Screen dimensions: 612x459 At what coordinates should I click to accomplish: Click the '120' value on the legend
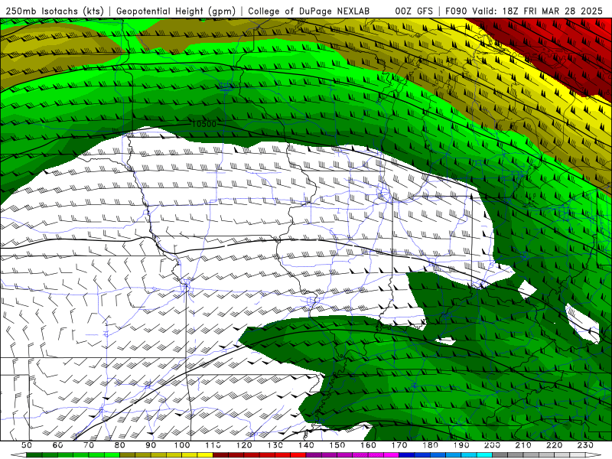pos(244,445)
